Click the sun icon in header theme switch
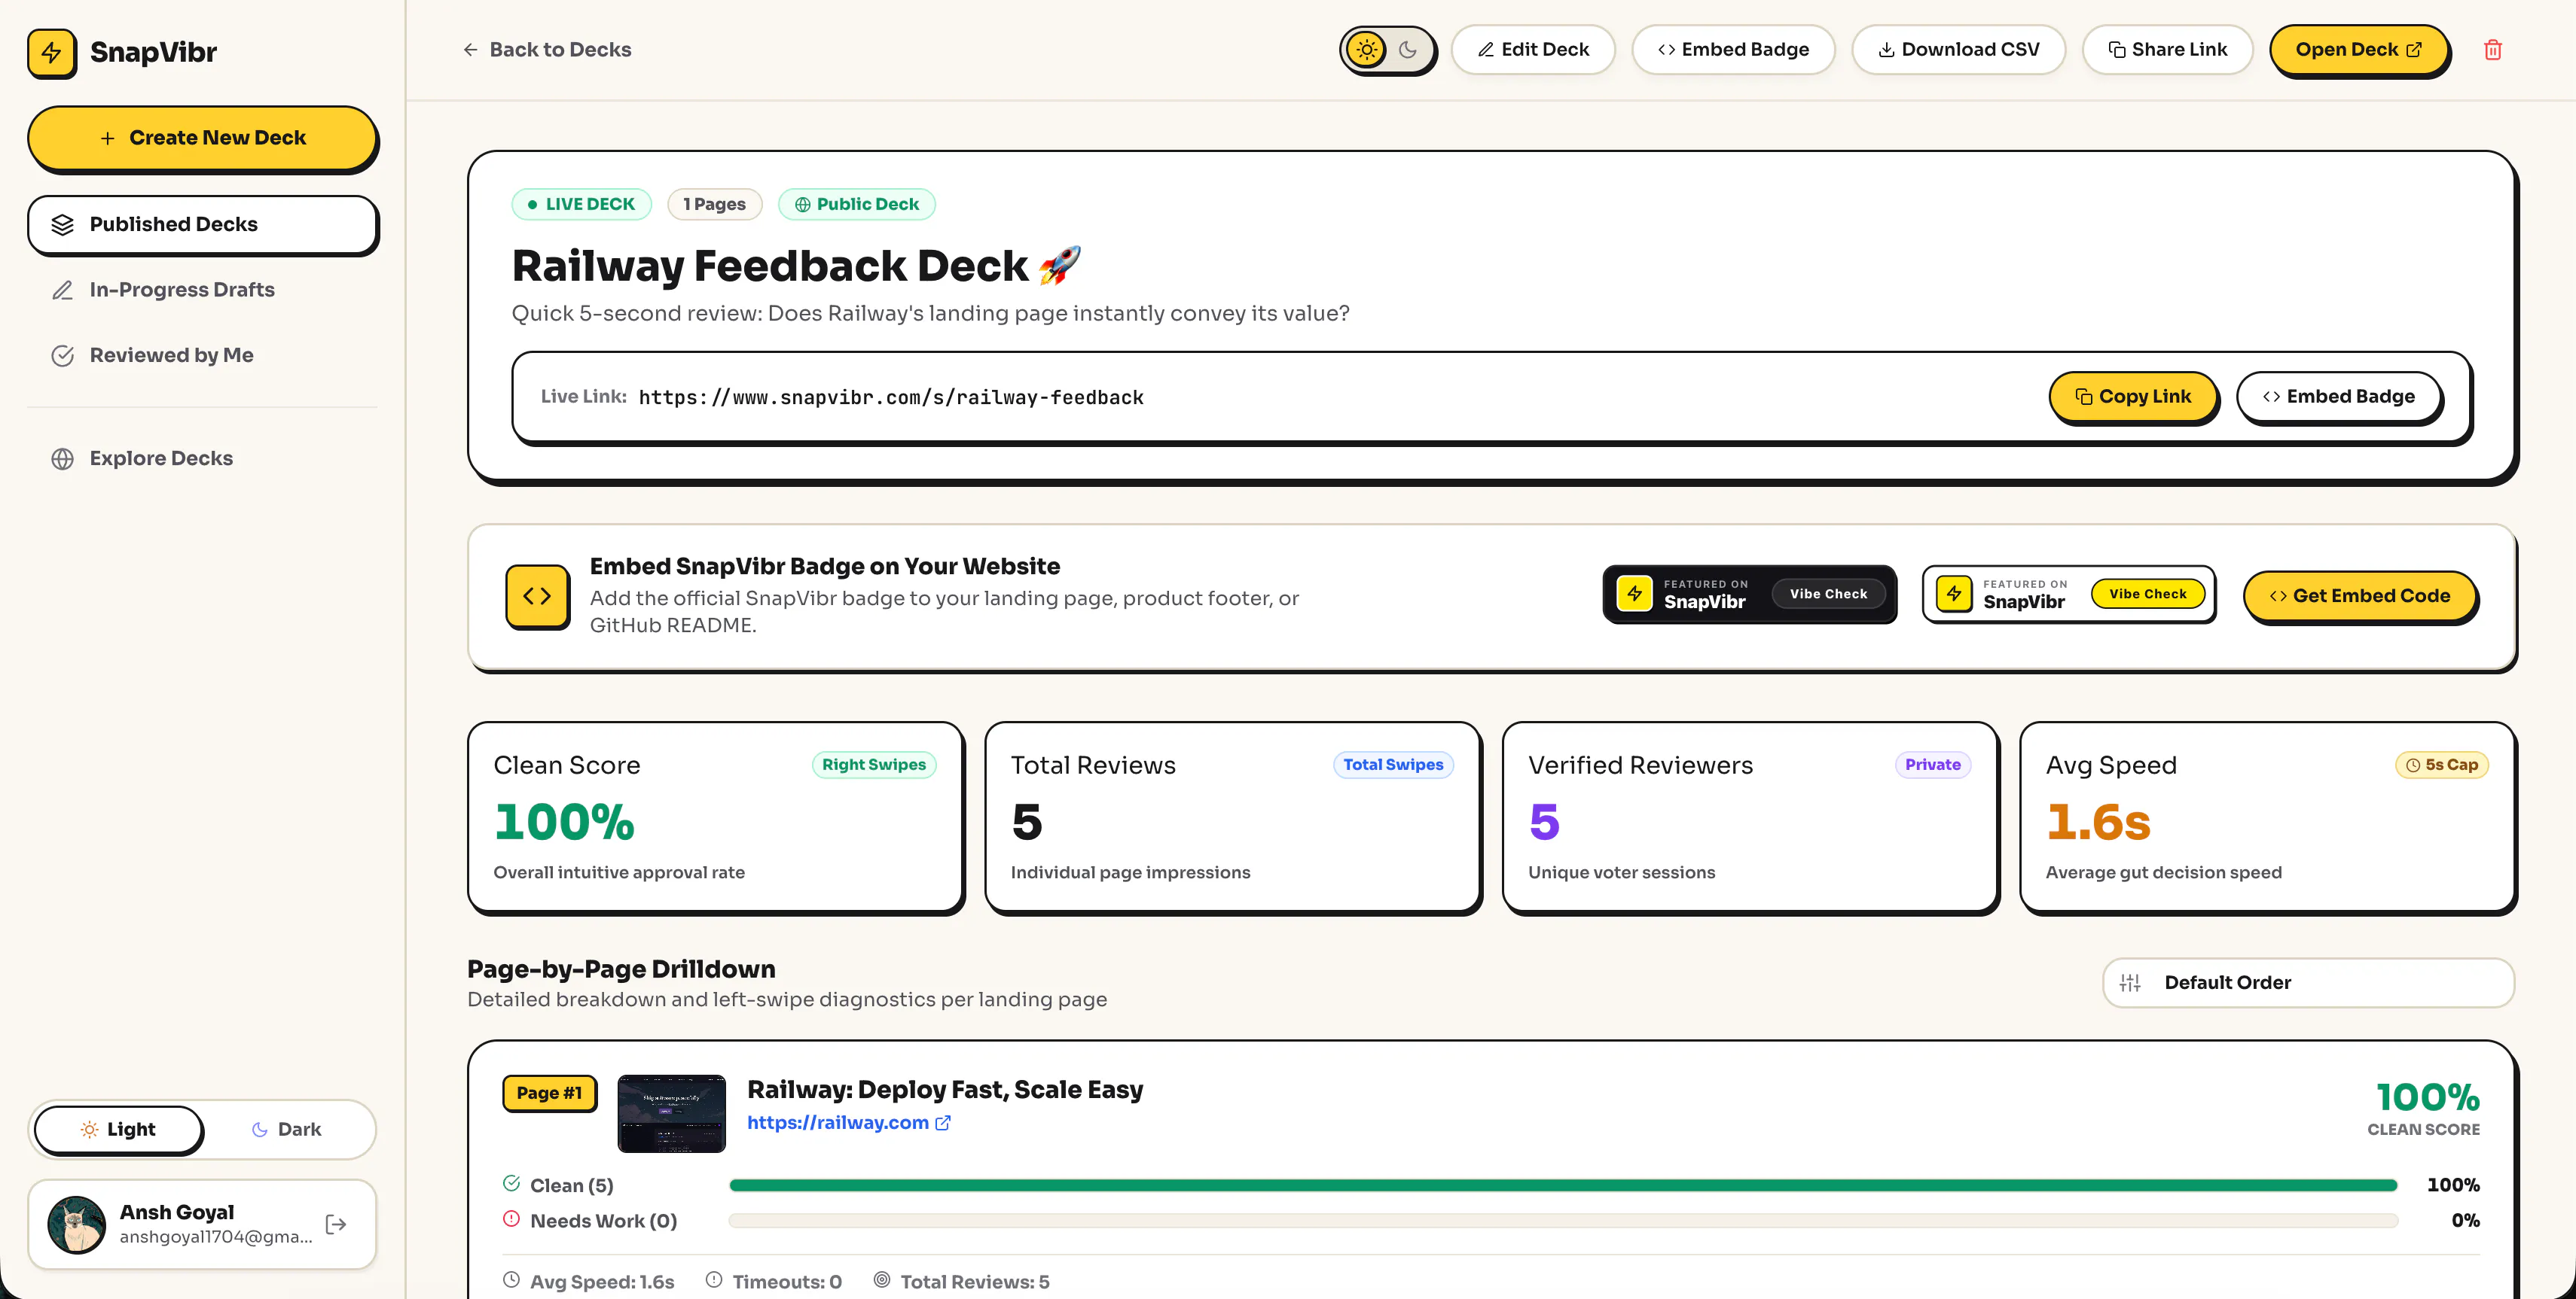Screen dimensions: 2576x1299 click(1366, 50)
